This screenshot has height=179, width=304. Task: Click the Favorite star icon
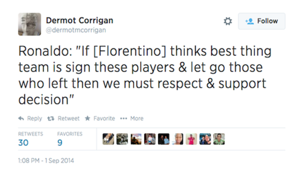coord(88,118)
